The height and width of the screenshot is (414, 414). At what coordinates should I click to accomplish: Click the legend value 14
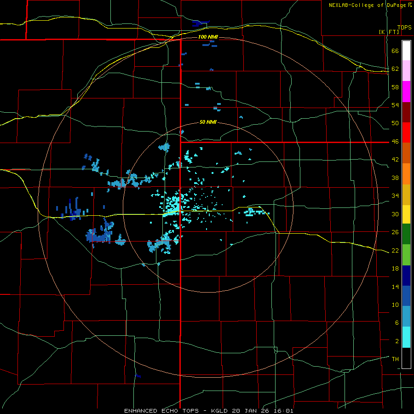tap(395, 287)
